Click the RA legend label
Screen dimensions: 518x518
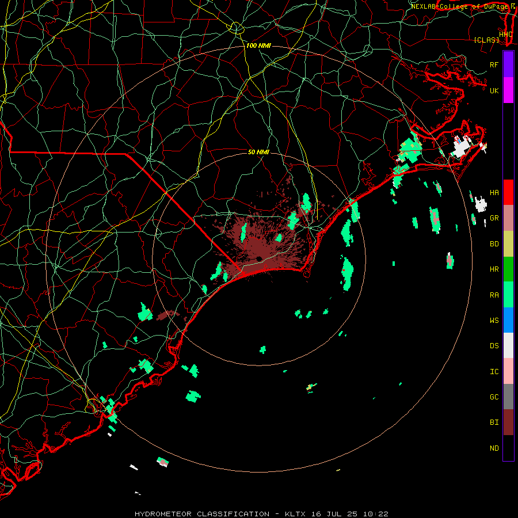tap(494, 295)
